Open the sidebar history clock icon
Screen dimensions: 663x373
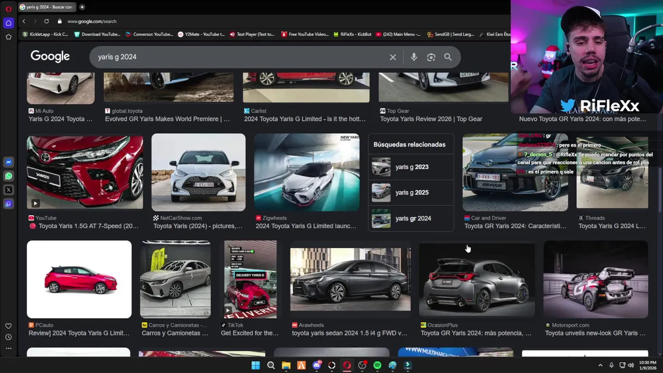pos(8,337)
